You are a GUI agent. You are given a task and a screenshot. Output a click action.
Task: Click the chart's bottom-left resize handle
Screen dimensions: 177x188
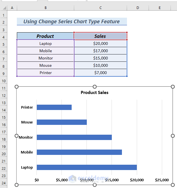pos(17,185)
